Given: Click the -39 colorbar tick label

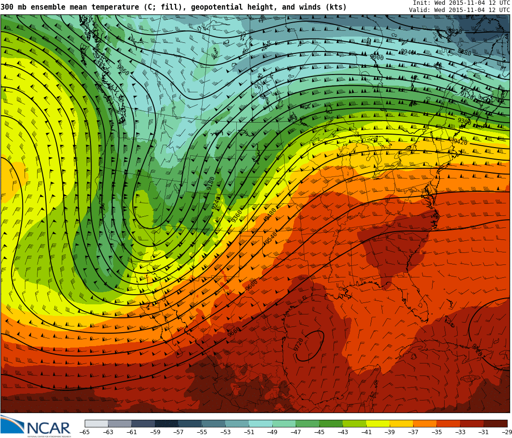Looking at the screenshot, I should coord(390,432).
